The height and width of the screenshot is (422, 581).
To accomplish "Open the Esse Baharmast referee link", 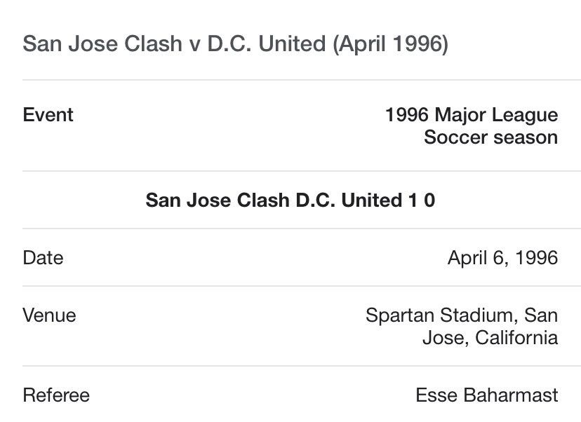I will pyautogui.click(x=487, y=395).
